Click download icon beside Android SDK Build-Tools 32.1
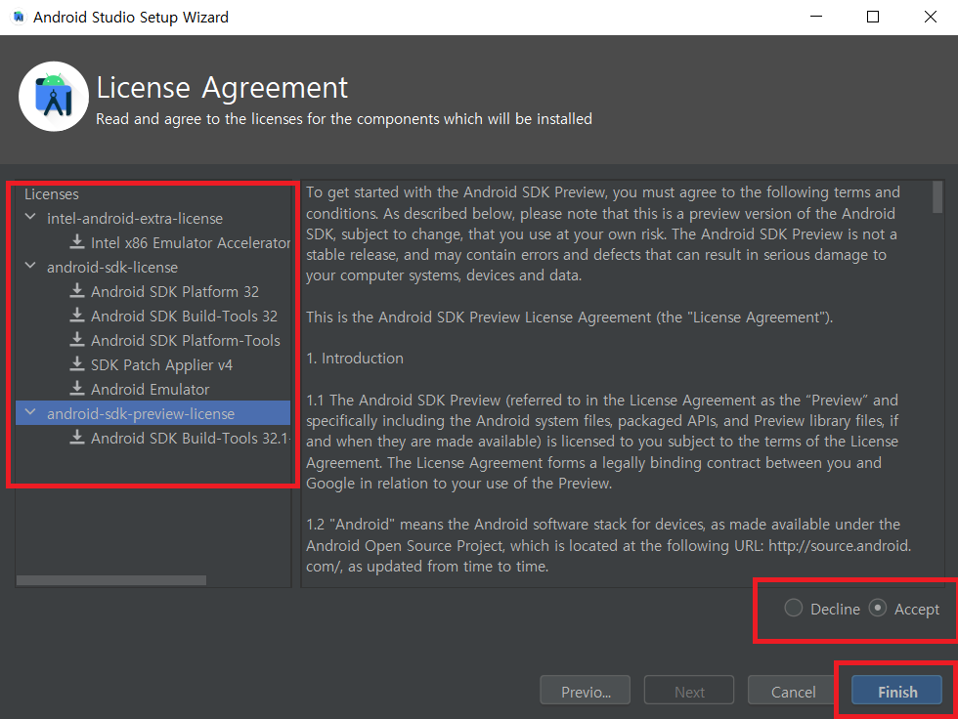958x719 pixels. click(77, 438)
